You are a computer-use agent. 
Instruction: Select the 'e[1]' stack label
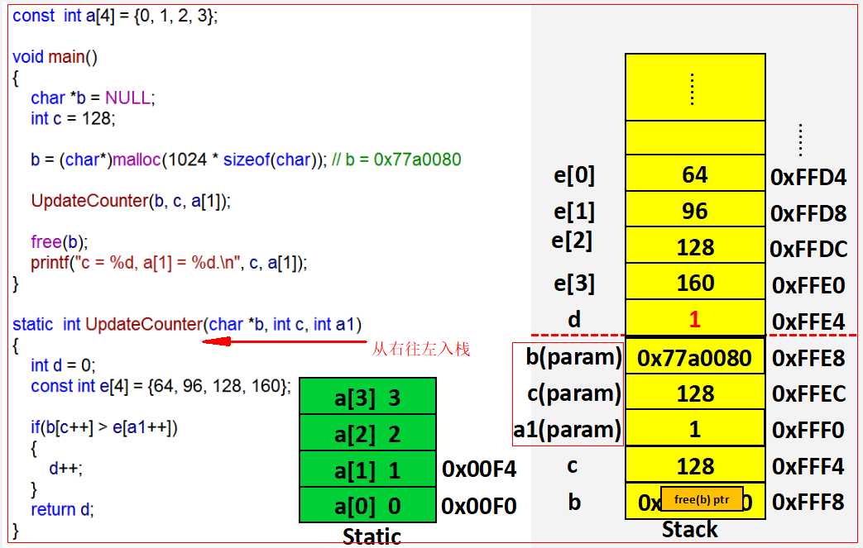[x=574, y=212]
